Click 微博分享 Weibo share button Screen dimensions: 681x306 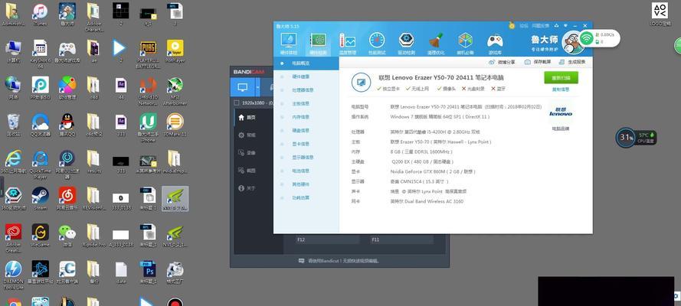pos(503,63)
